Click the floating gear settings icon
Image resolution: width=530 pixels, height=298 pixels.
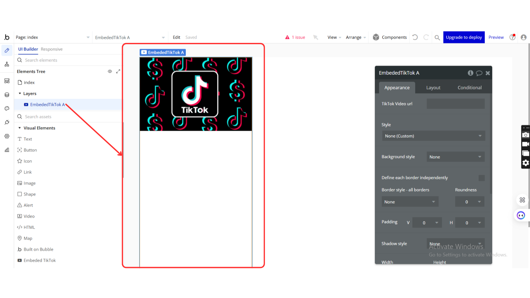point(526,163)
